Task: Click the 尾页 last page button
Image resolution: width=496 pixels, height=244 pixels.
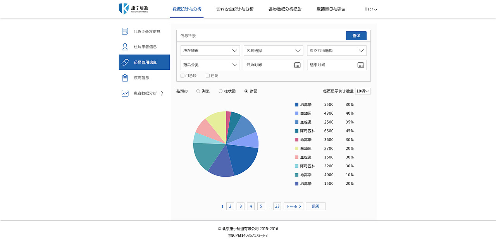Action: click(x=315, y=206)
